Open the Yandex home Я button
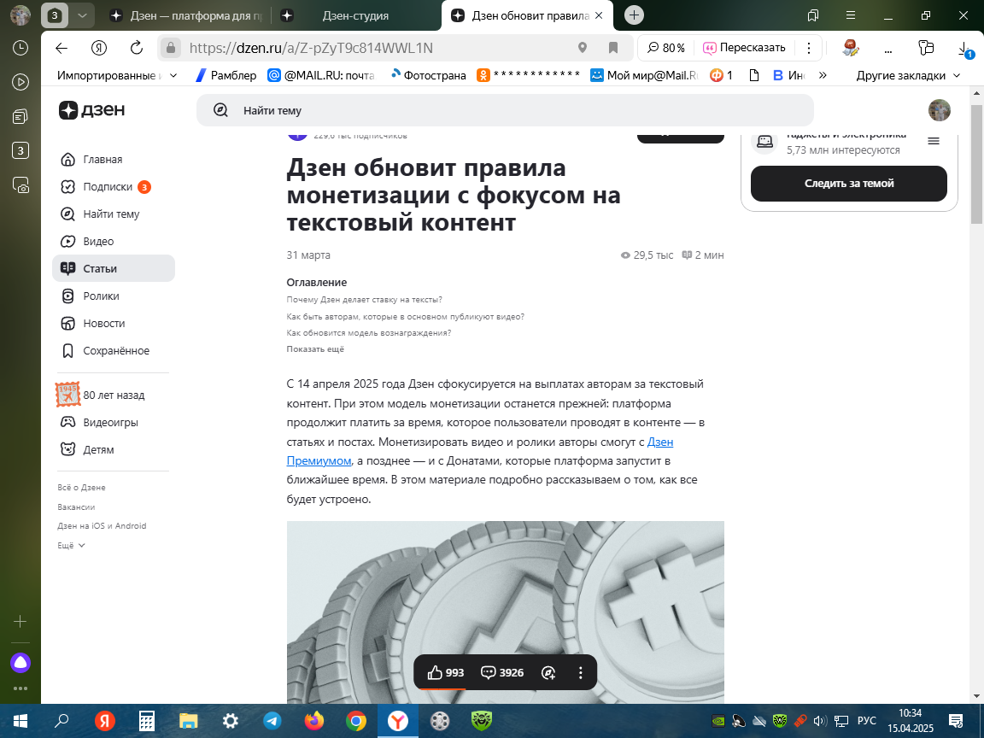 pos(99,48)
